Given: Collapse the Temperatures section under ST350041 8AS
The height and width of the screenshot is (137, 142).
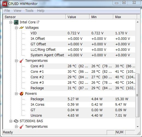Looking at the screenshot, I should (x=16, y=127).
